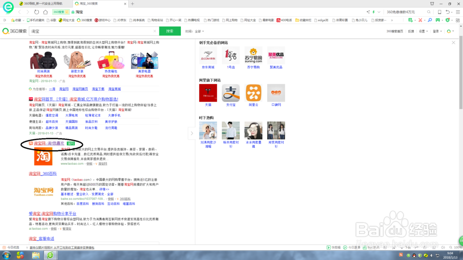
Task: Open mobile device view icon
Action: tap(439, 12)
